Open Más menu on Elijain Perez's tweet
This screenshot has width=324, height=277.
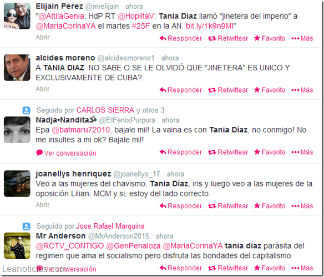click(x=302, y=38)
